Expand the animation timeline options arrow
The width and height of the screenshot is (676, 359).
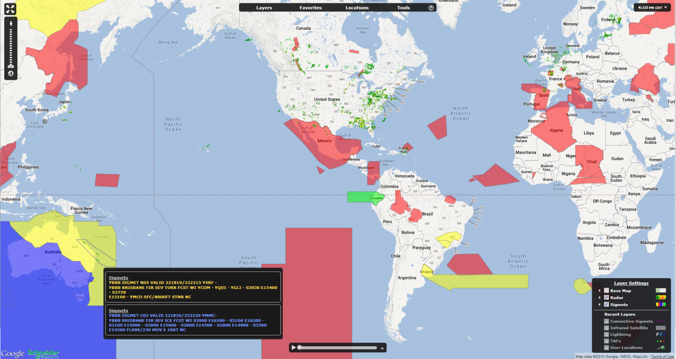click(383, 348)
